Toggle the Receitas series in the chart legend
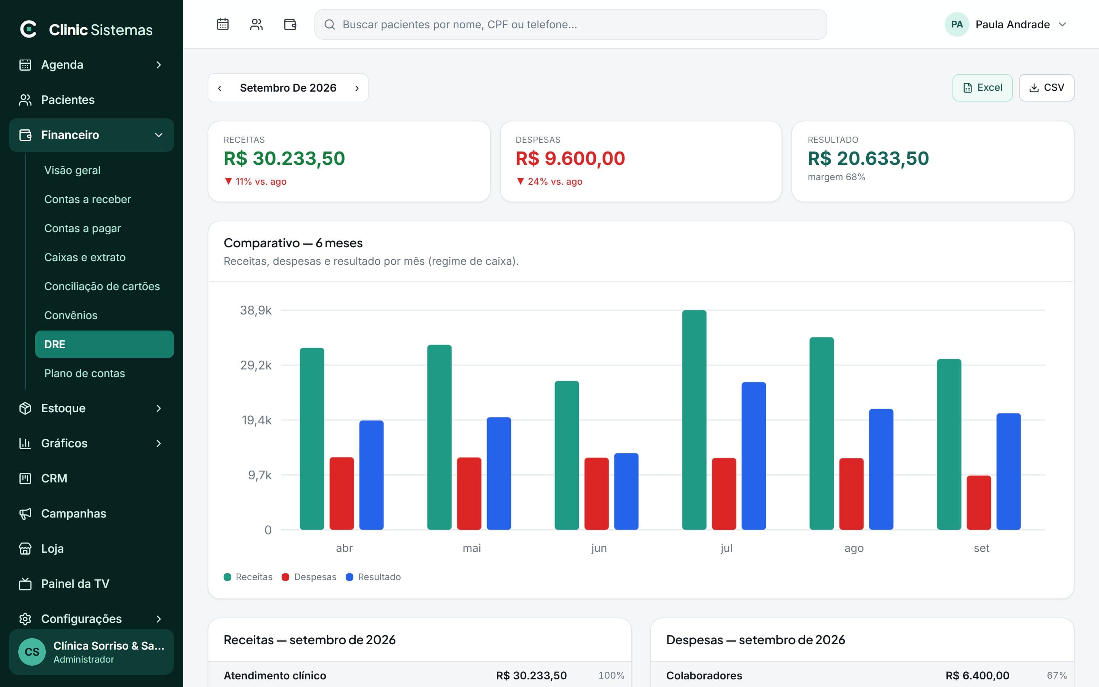The image size is (1099, 687). pos(248,577)
